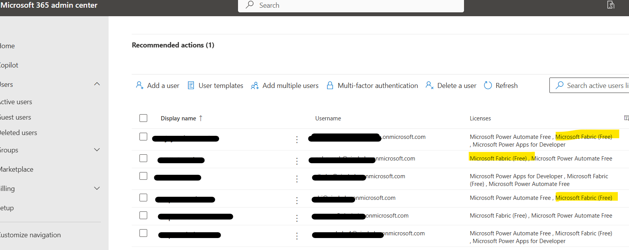Click the Search active users list field
Viewport: 629px width, 250px height.
tap(589, 85)
